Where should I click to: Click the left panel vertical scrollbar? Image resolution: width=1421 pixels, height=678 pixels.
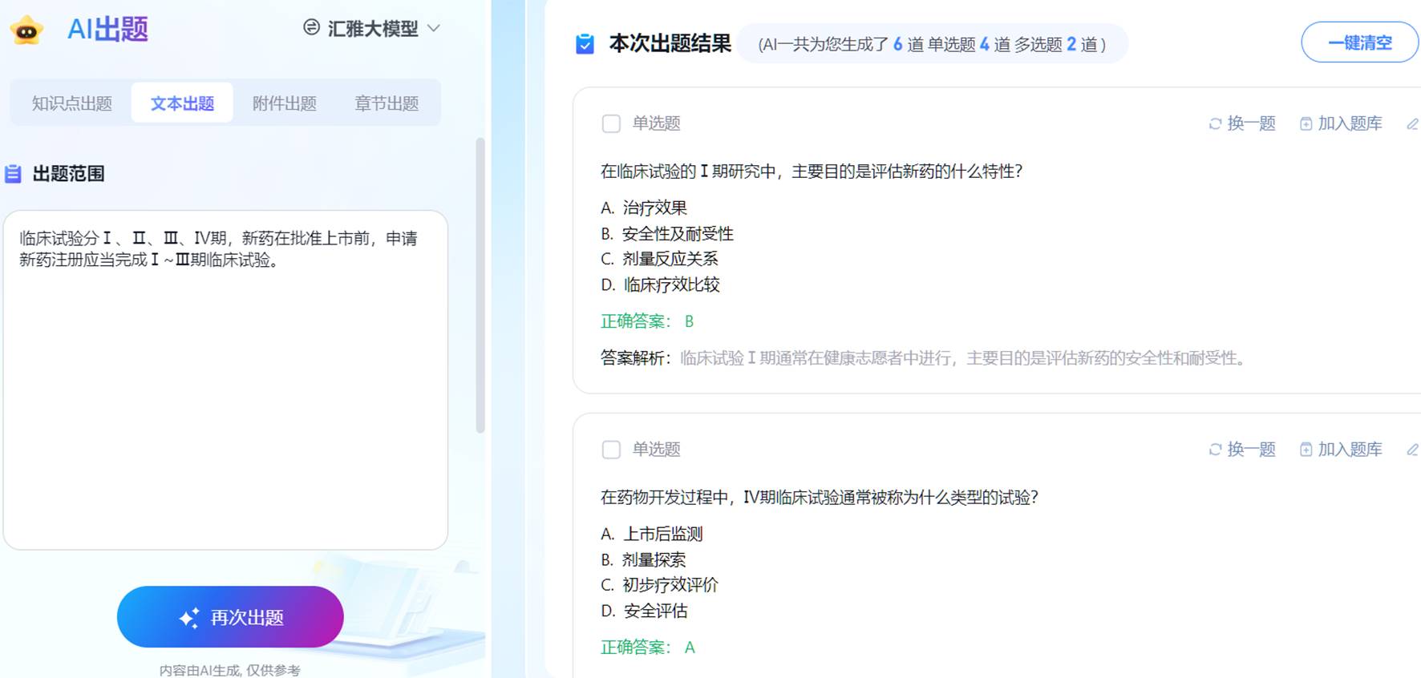(x=480, y=285)
